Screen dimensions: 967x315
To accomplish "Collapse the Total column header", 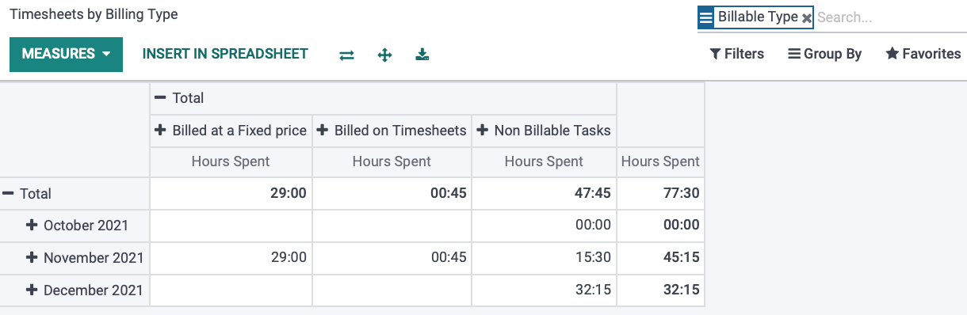I will pyautogui.click(x=179, y=98).
